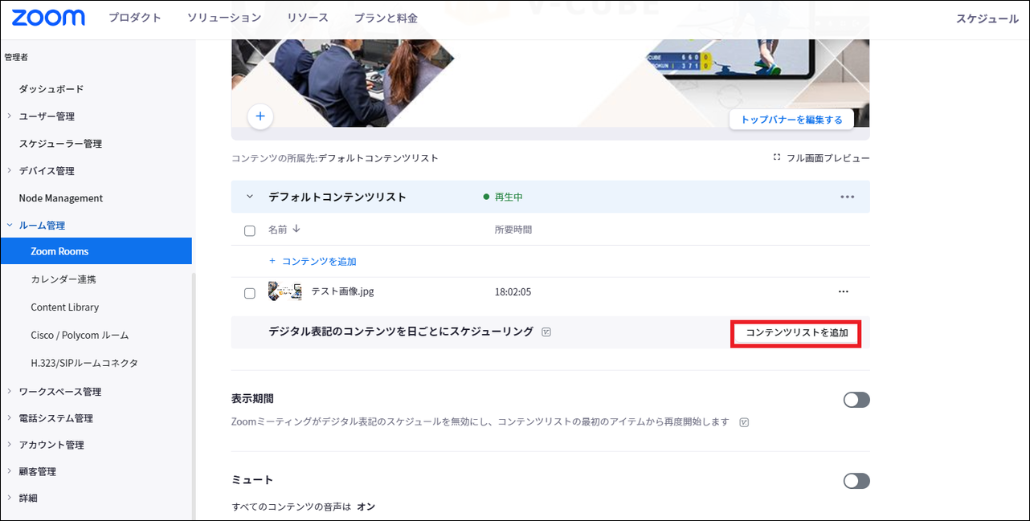Toggle the 表示期間 switch
Image resolution: width=1030 pixels, height=521 pixels.
tap(856, 400)
